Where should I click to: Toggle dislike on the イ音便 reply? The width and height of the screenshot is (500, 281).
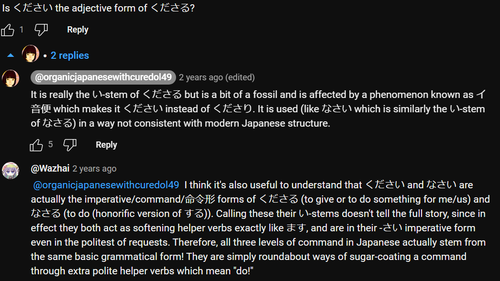70,145
